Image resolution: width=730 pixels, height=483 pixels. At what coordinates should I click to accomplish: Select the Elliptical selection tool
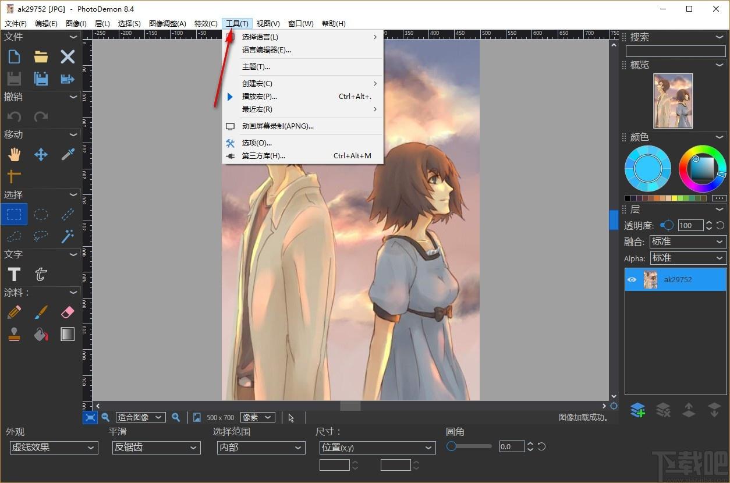point(41,214)
